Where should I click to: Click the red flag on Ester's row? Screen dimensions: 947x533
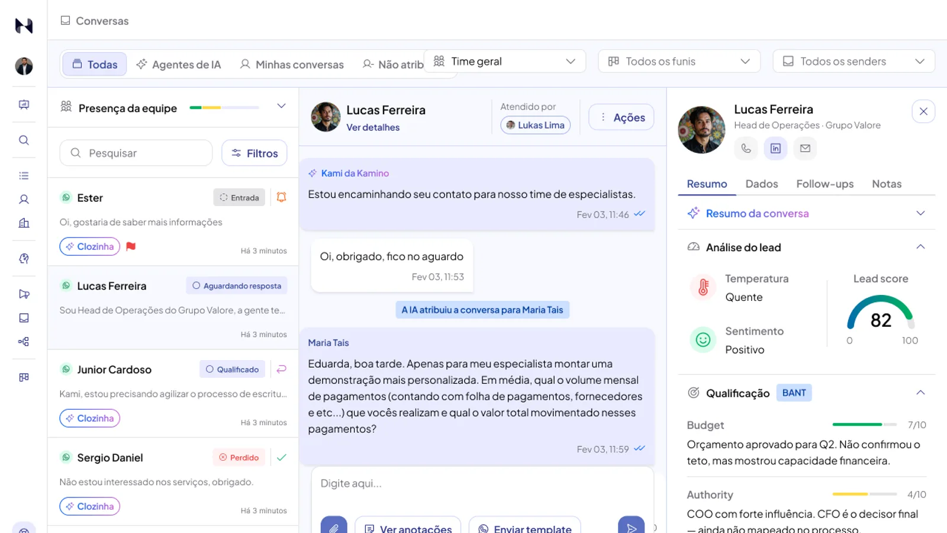[131, 246]
